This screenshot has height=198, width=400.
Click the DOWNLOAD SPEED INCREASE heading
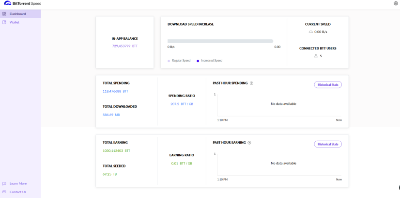pos(191,24)
